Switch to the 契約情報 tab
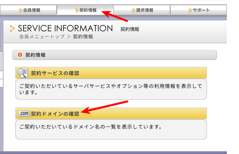 (x=85, y=10)
